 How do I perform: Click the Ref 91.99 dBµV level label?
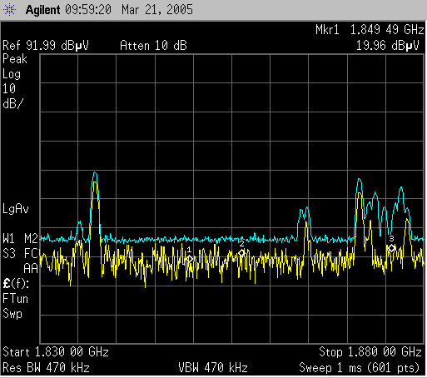46,46
